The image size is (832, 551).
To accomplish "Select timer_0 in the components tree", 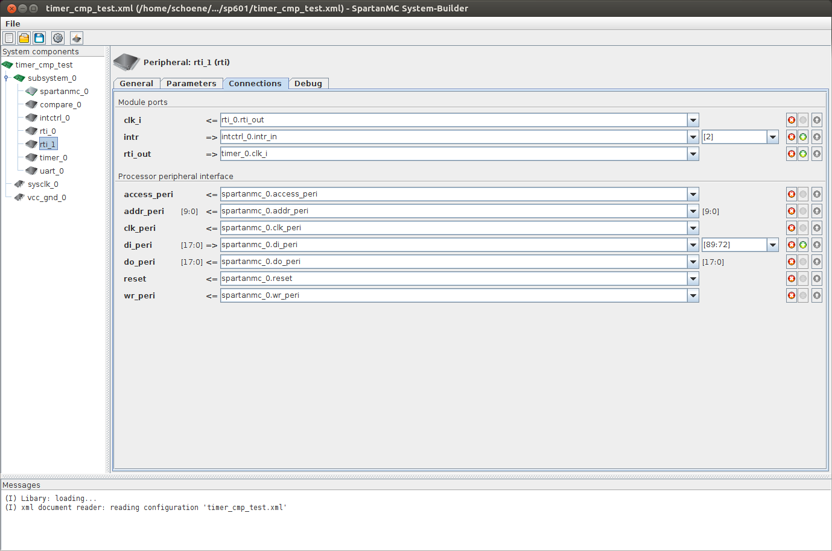I will [x=54, y=157].
